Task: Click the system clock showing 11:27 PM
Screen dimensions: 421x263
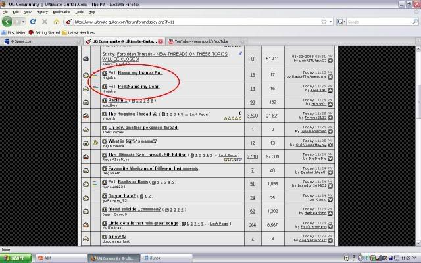Action: [x=409, y=258]
